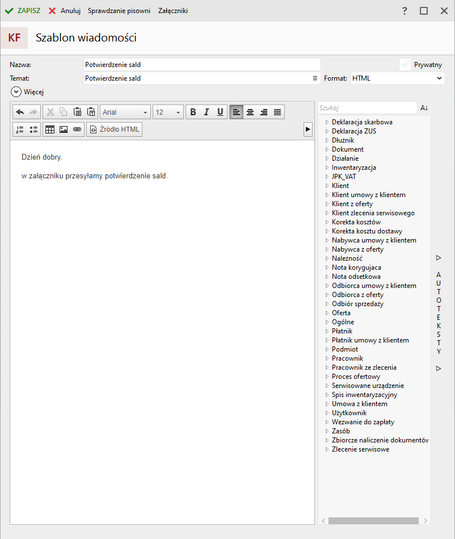Click Anuluj to cancel
Viewport: 455px width, 539px height.
65,11
